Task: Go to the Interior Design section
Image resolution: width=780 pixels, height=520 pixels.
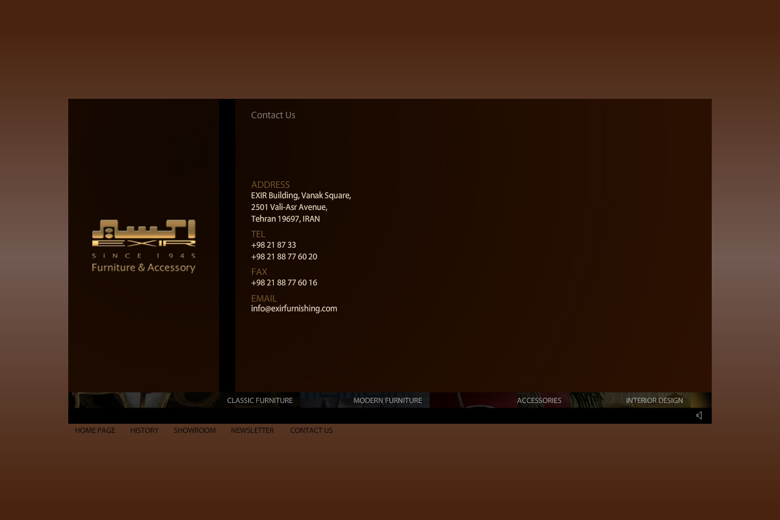Action: pos(654,400)
